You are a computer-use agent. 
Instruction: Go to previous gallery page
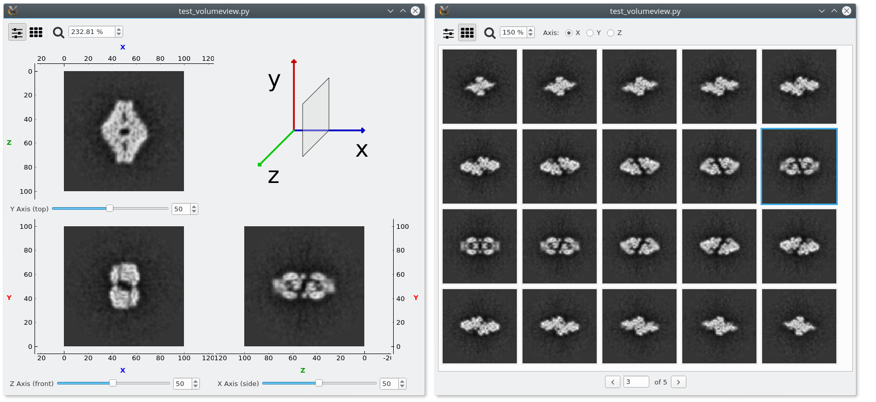coord(613,382)
